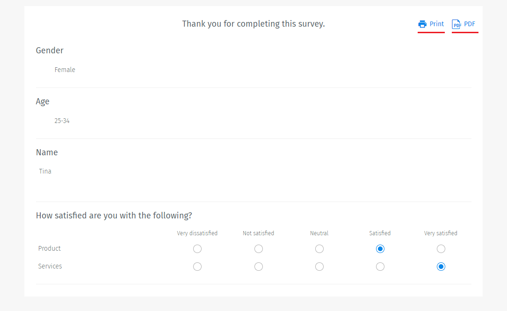This screenshot has width=507, height=311.
Task: Select Satisfied for Services
Action: (380, 267)
